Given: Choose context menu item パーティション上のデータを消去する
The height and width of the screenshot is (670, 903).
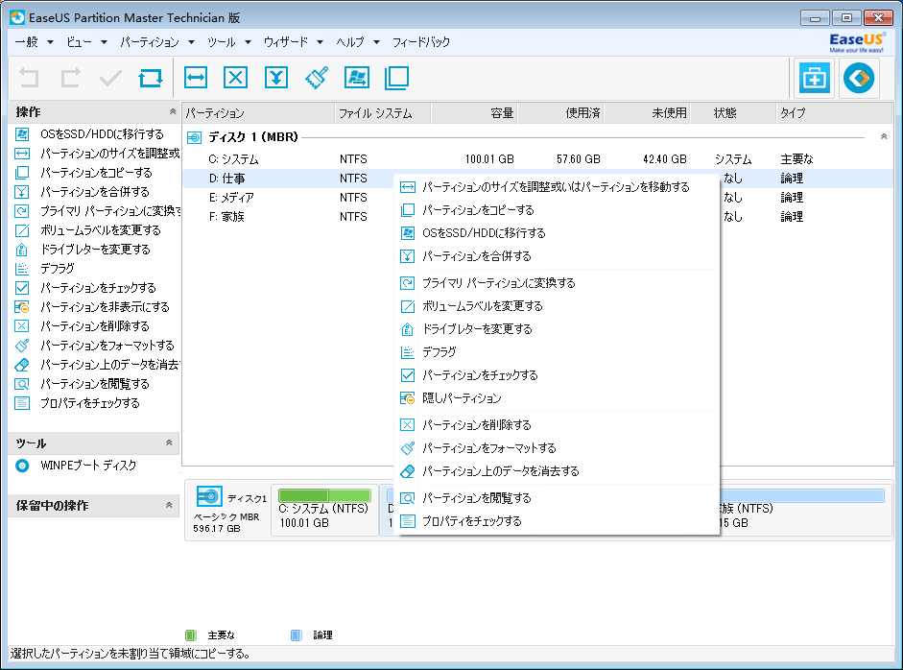Looking at the screenshot, I should point(557,471).
